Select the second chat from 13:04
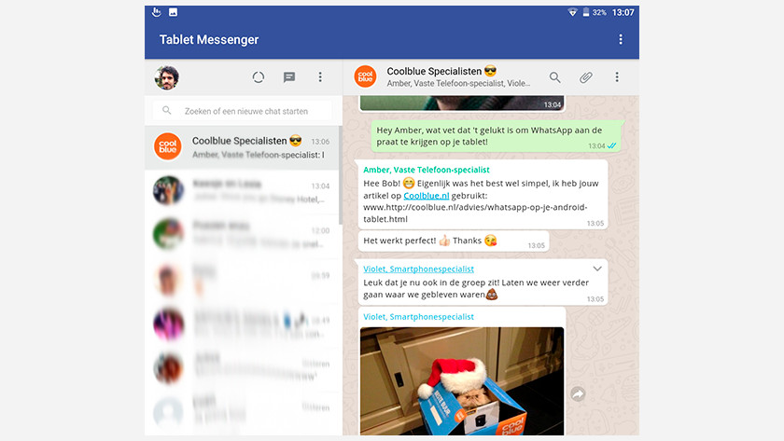 coord(243,192)
